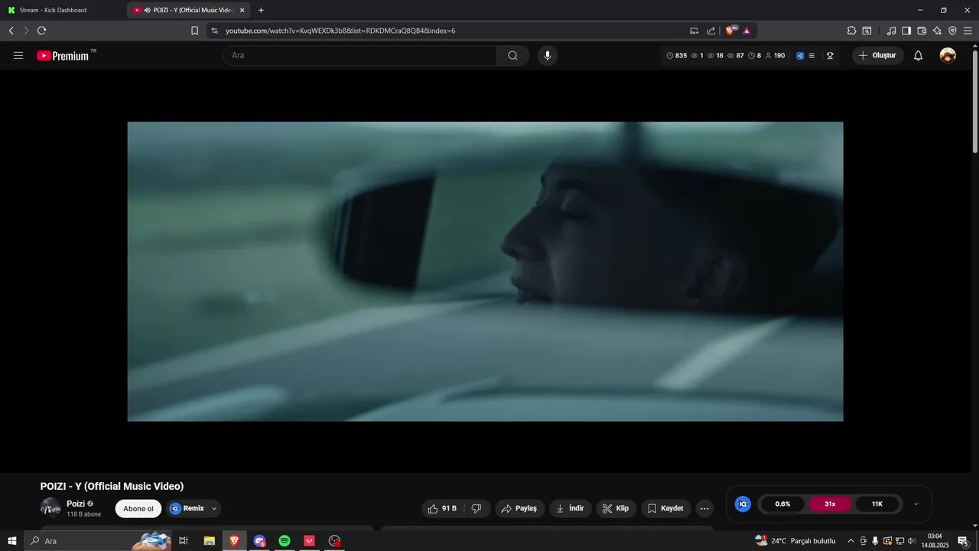Like the video with 91 B likes
The height and width of the screenshot is (551, 979).
pyautogui.click(x=443, y=508)
